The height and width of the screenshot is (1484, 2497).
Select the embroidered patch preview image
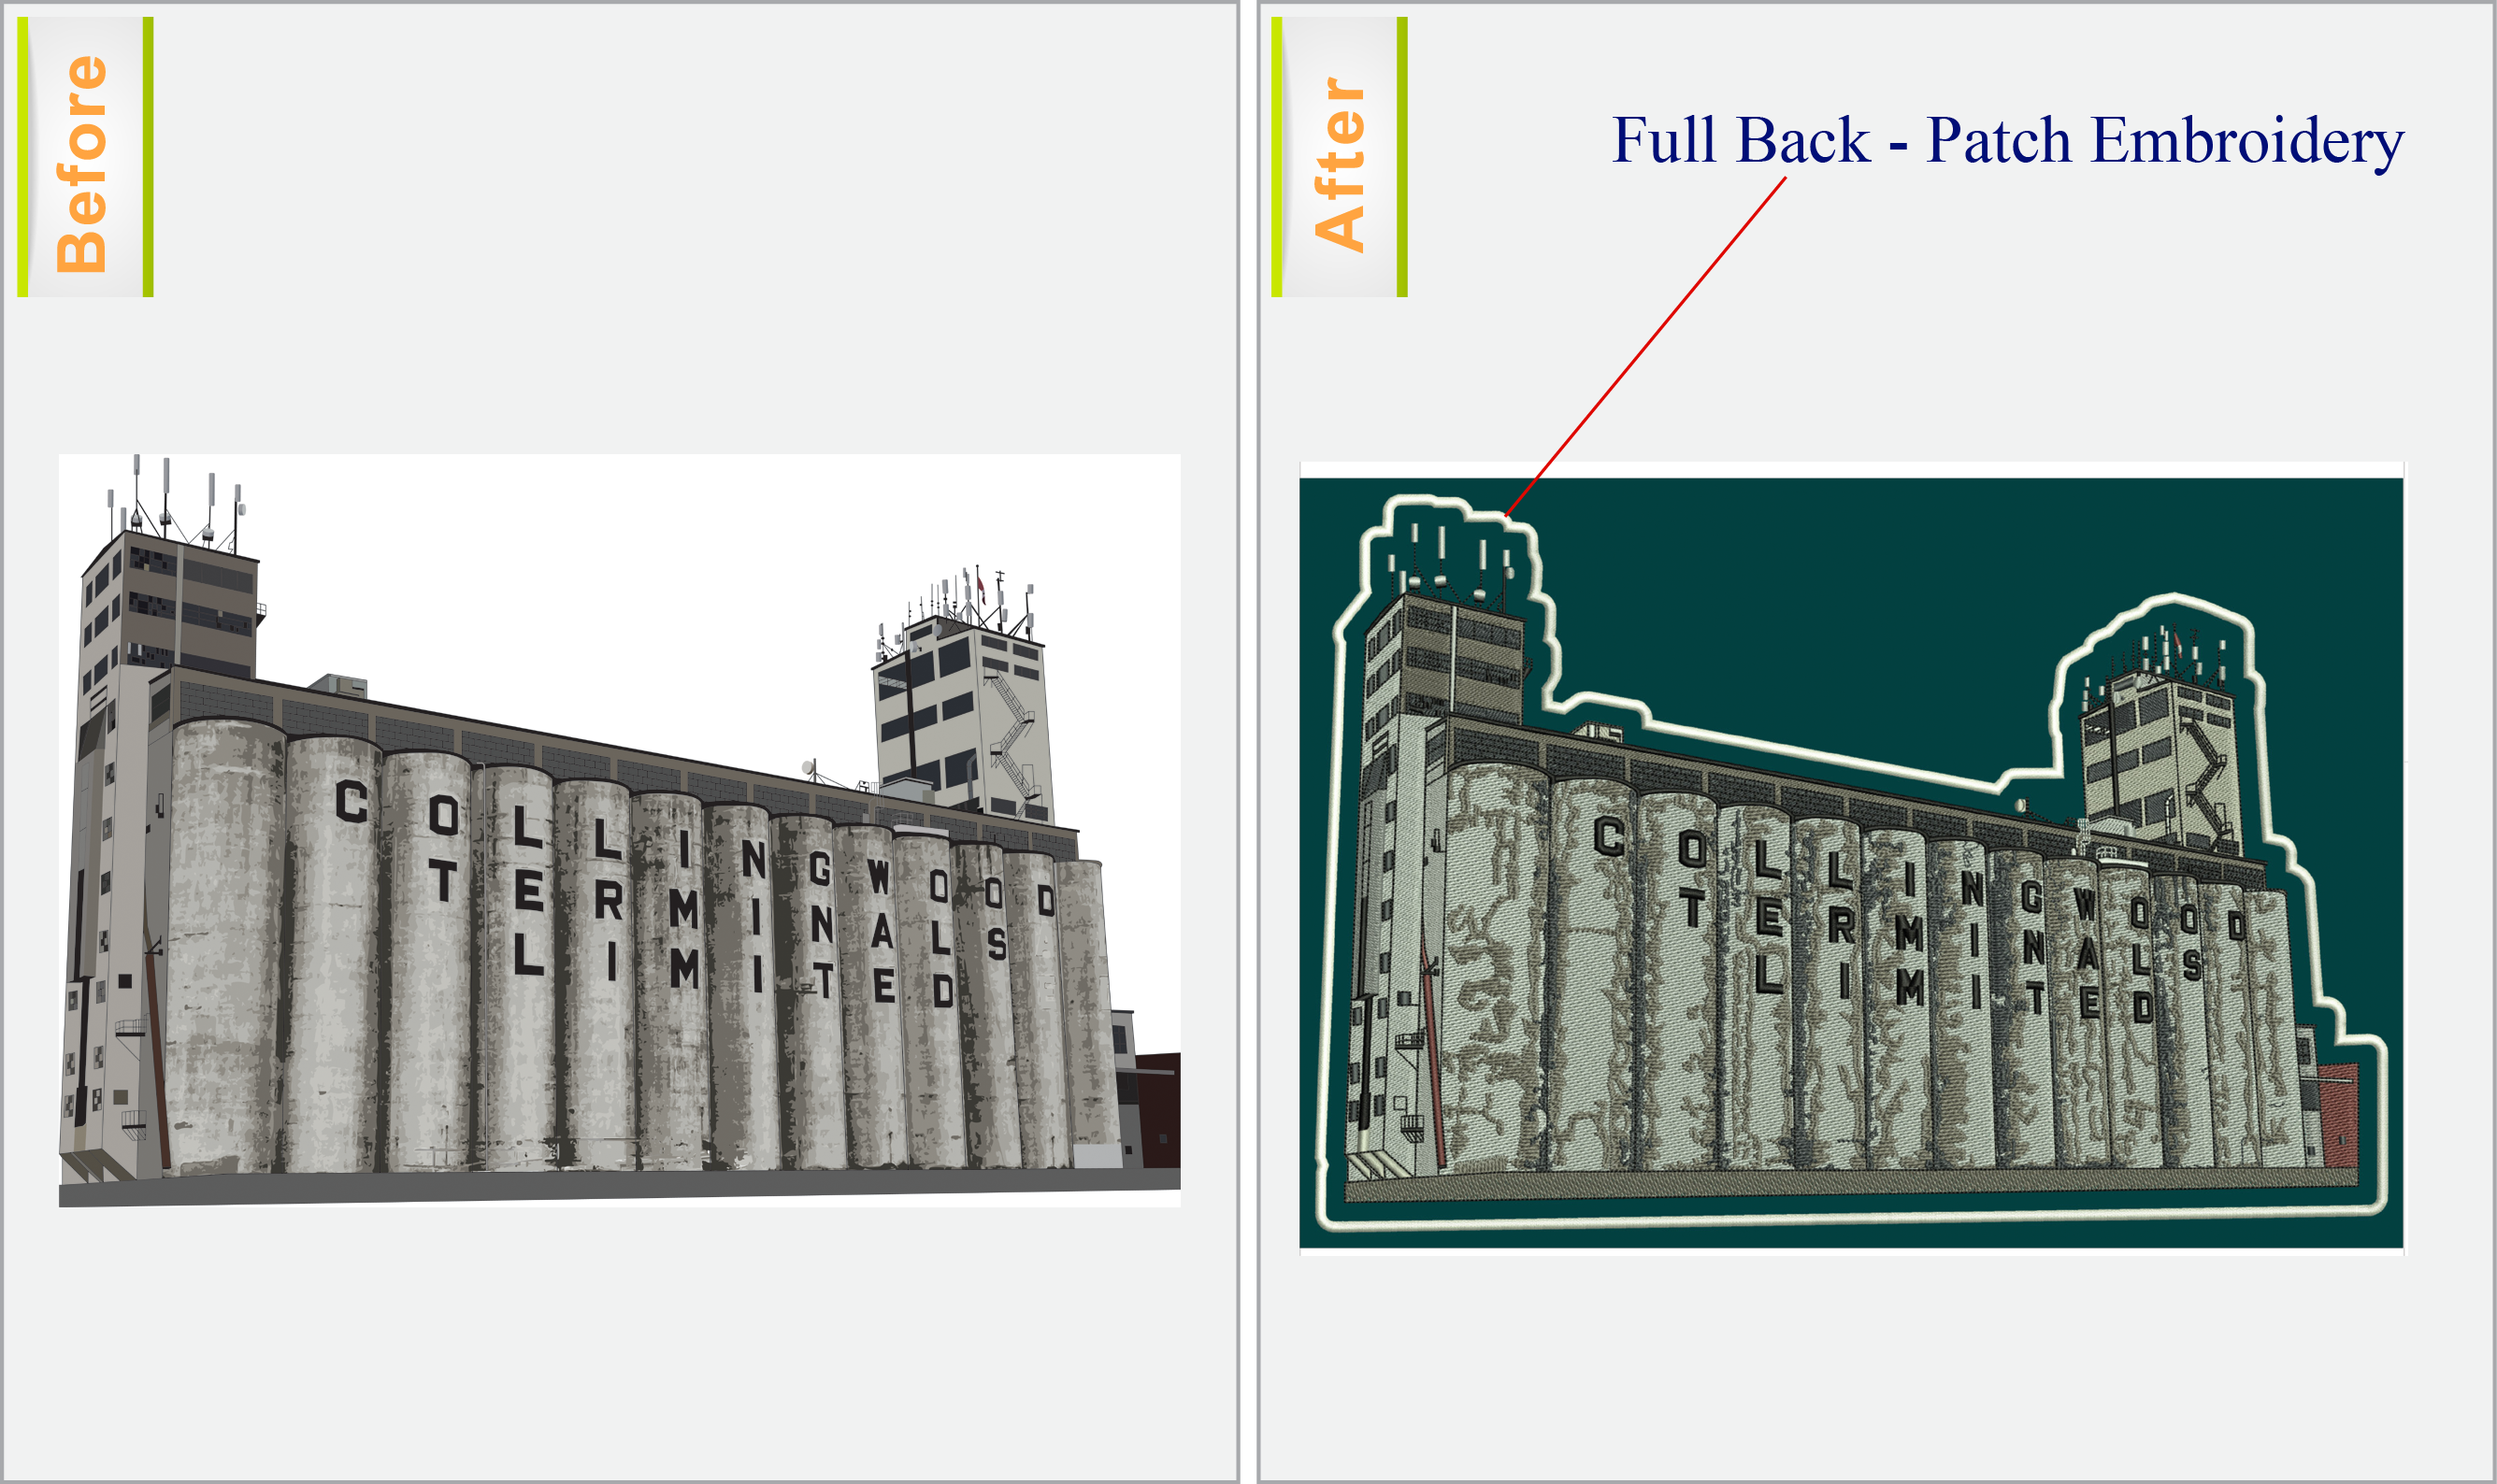pos(1851,858)
